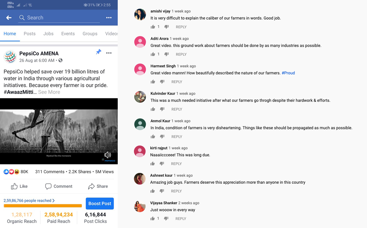Image resolution: width=367 pixels, height=228 pixels.
Task: Toggle Like on the PepsiCo post
Action: click(x=19, y=186)
